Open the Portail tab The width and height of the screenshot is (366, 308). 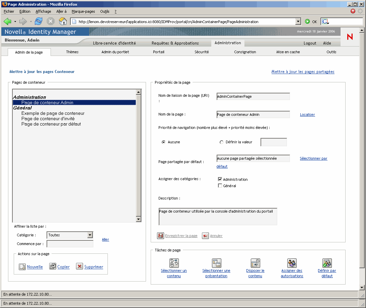pos(159,52)
